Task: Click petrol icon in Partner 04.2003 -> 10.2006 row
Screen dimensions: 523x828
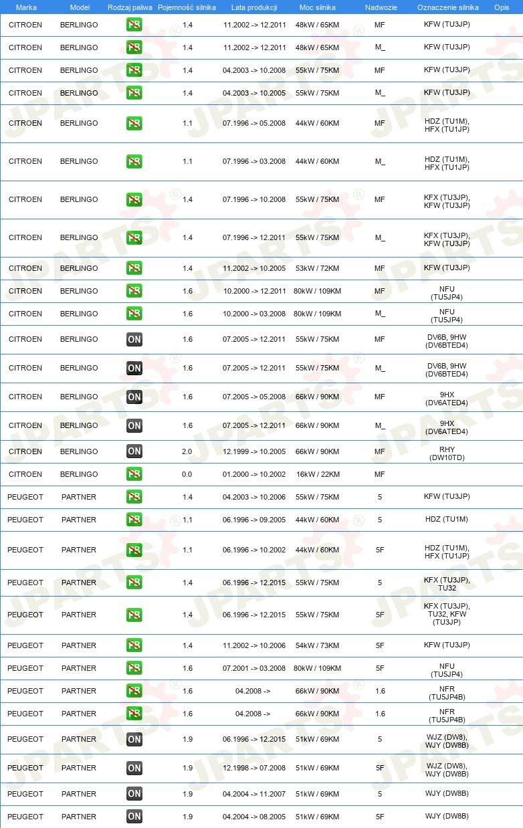Action: click(x=134, y=497)
